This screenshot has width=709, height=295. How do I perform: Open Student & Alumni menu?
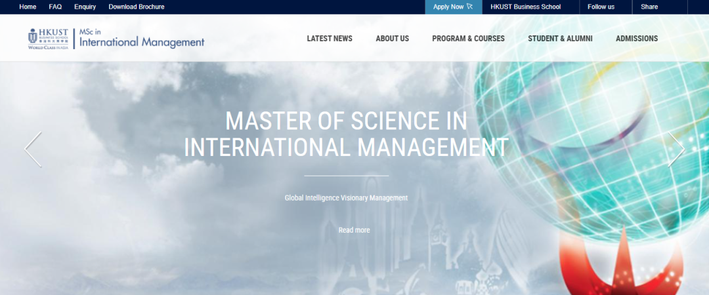click(560, 39)
